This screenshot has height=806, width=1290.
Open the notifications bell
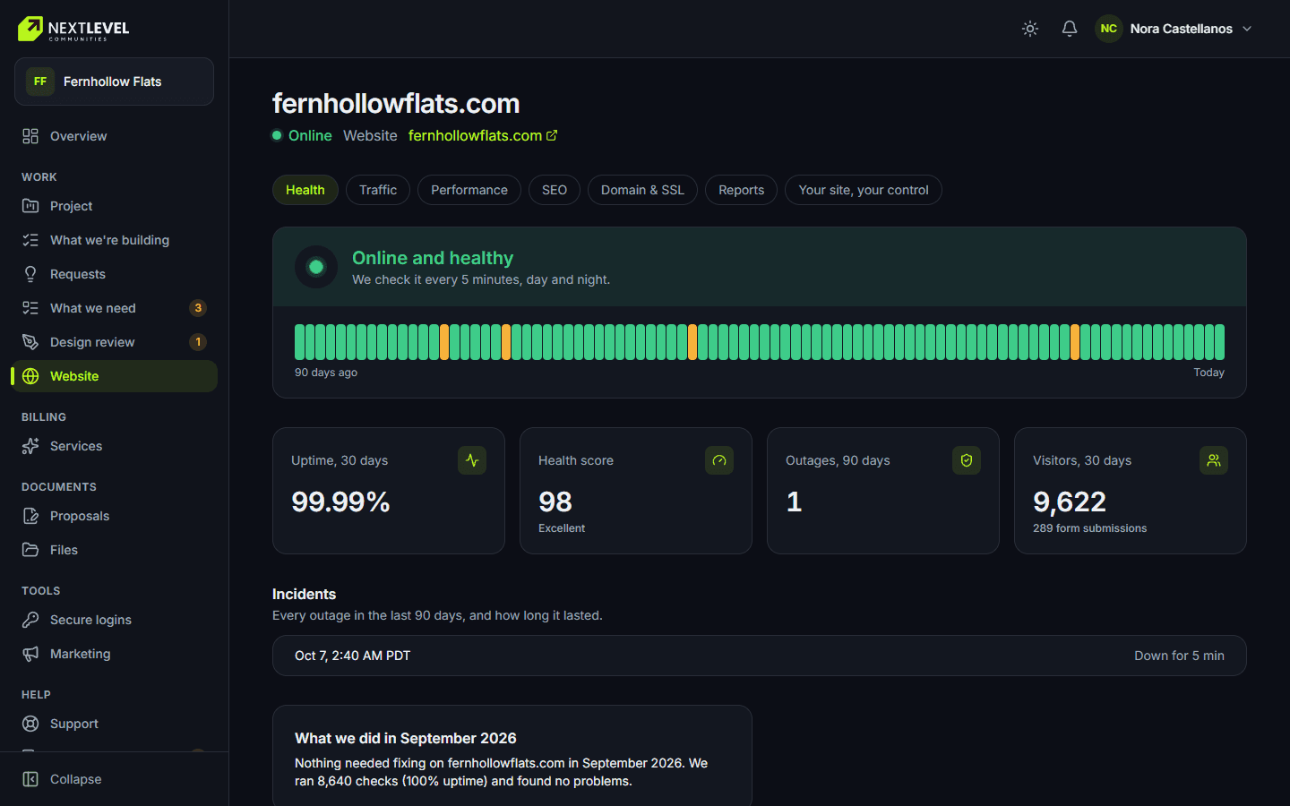(x=1070, y=29)
